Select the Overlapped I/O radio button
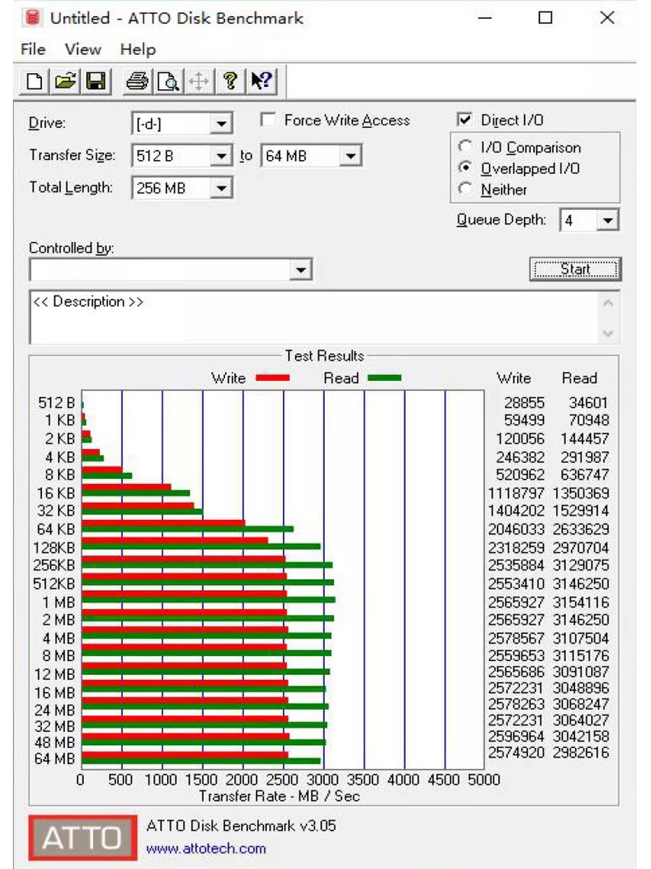 coord(466,168)
